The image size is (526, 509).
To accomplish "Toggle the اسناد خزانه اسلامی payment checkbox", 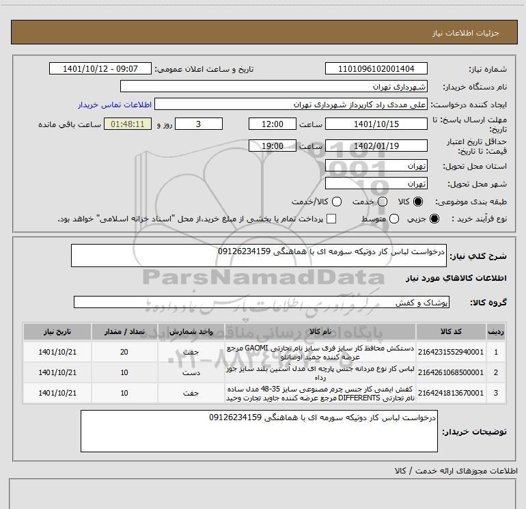I will (331, 219).
